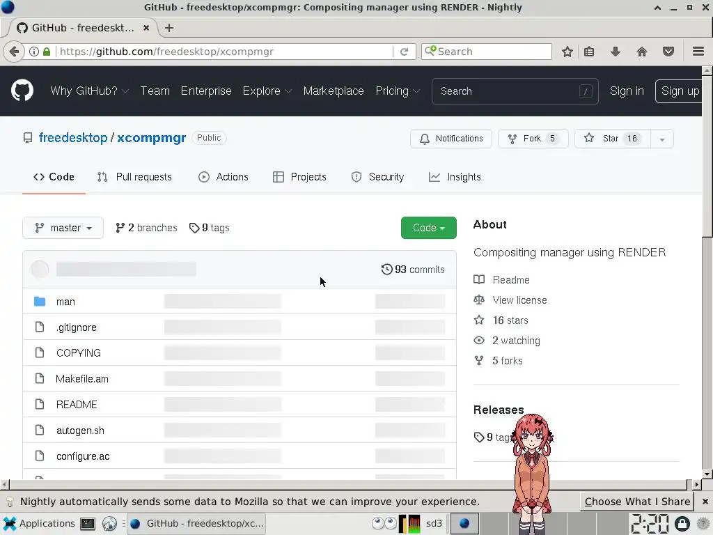The height and width of the screenshot is (535, 713).
Task: Click Choose What I Share button
Action: click(x=637, y=502)
